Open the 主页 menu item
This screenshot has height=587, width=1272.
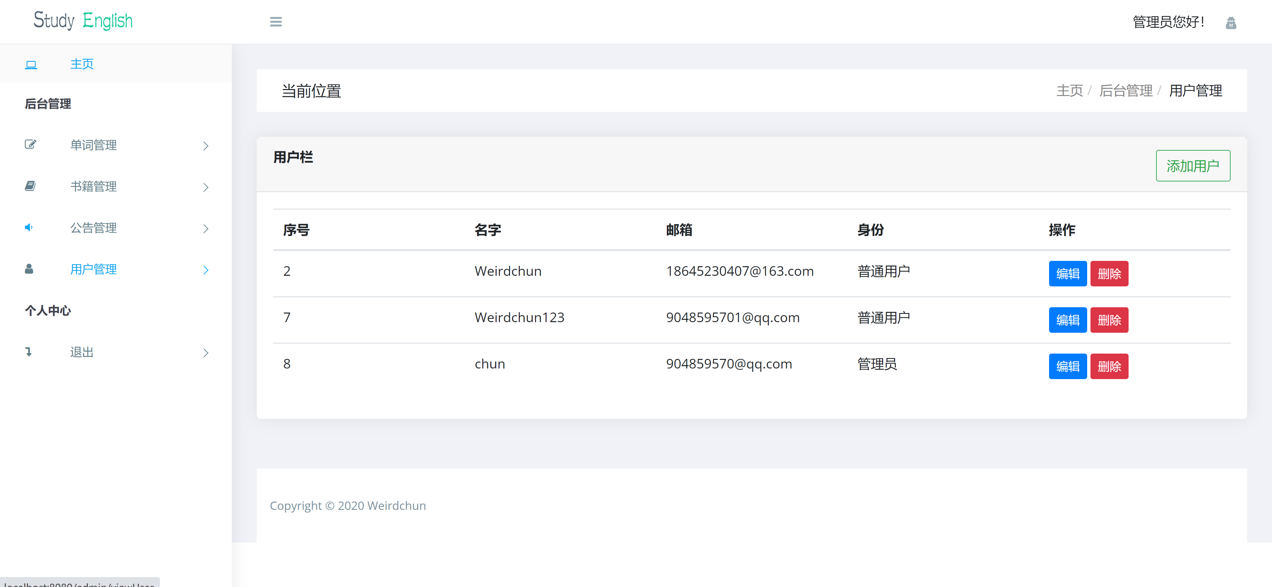[x=82, y=63]
